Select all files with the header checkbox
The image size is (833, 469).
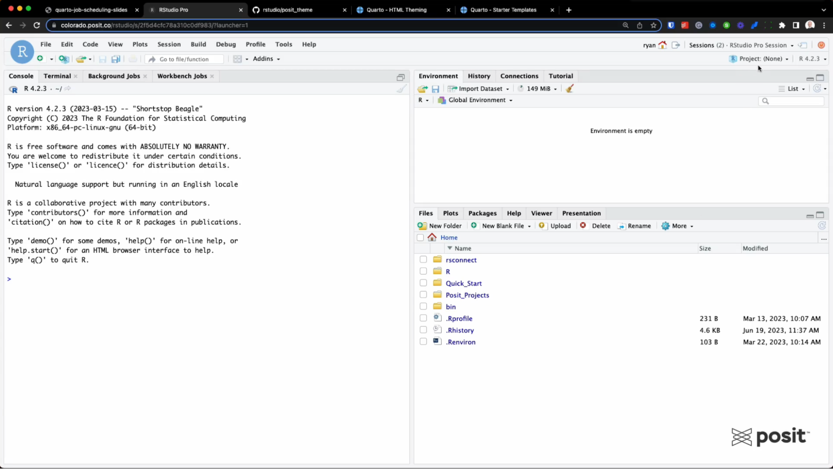click(420, 237)
